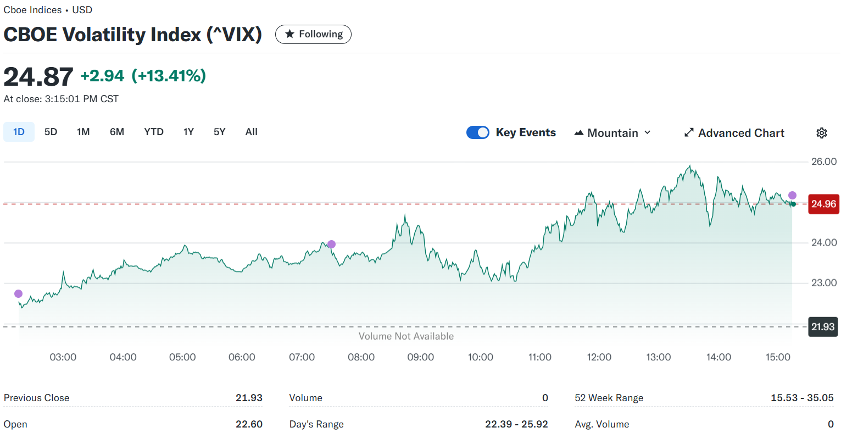Switch to the 1M range
The height and width of the screenshot is (433, 841).
[83, 132]
